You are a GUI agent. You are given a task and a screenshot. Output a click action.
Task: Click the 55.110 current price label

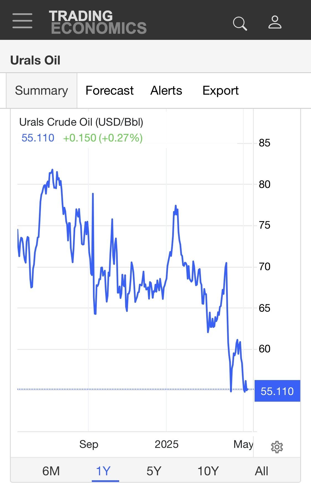pyautogui.click(x=277, y=391)
